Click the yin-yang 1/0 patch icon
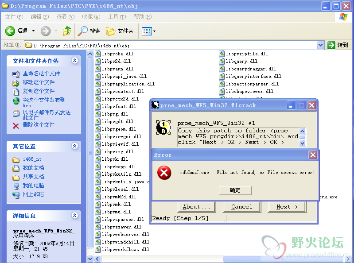The width and height of the screenshot is (354, 263). (x=163, y=128)
